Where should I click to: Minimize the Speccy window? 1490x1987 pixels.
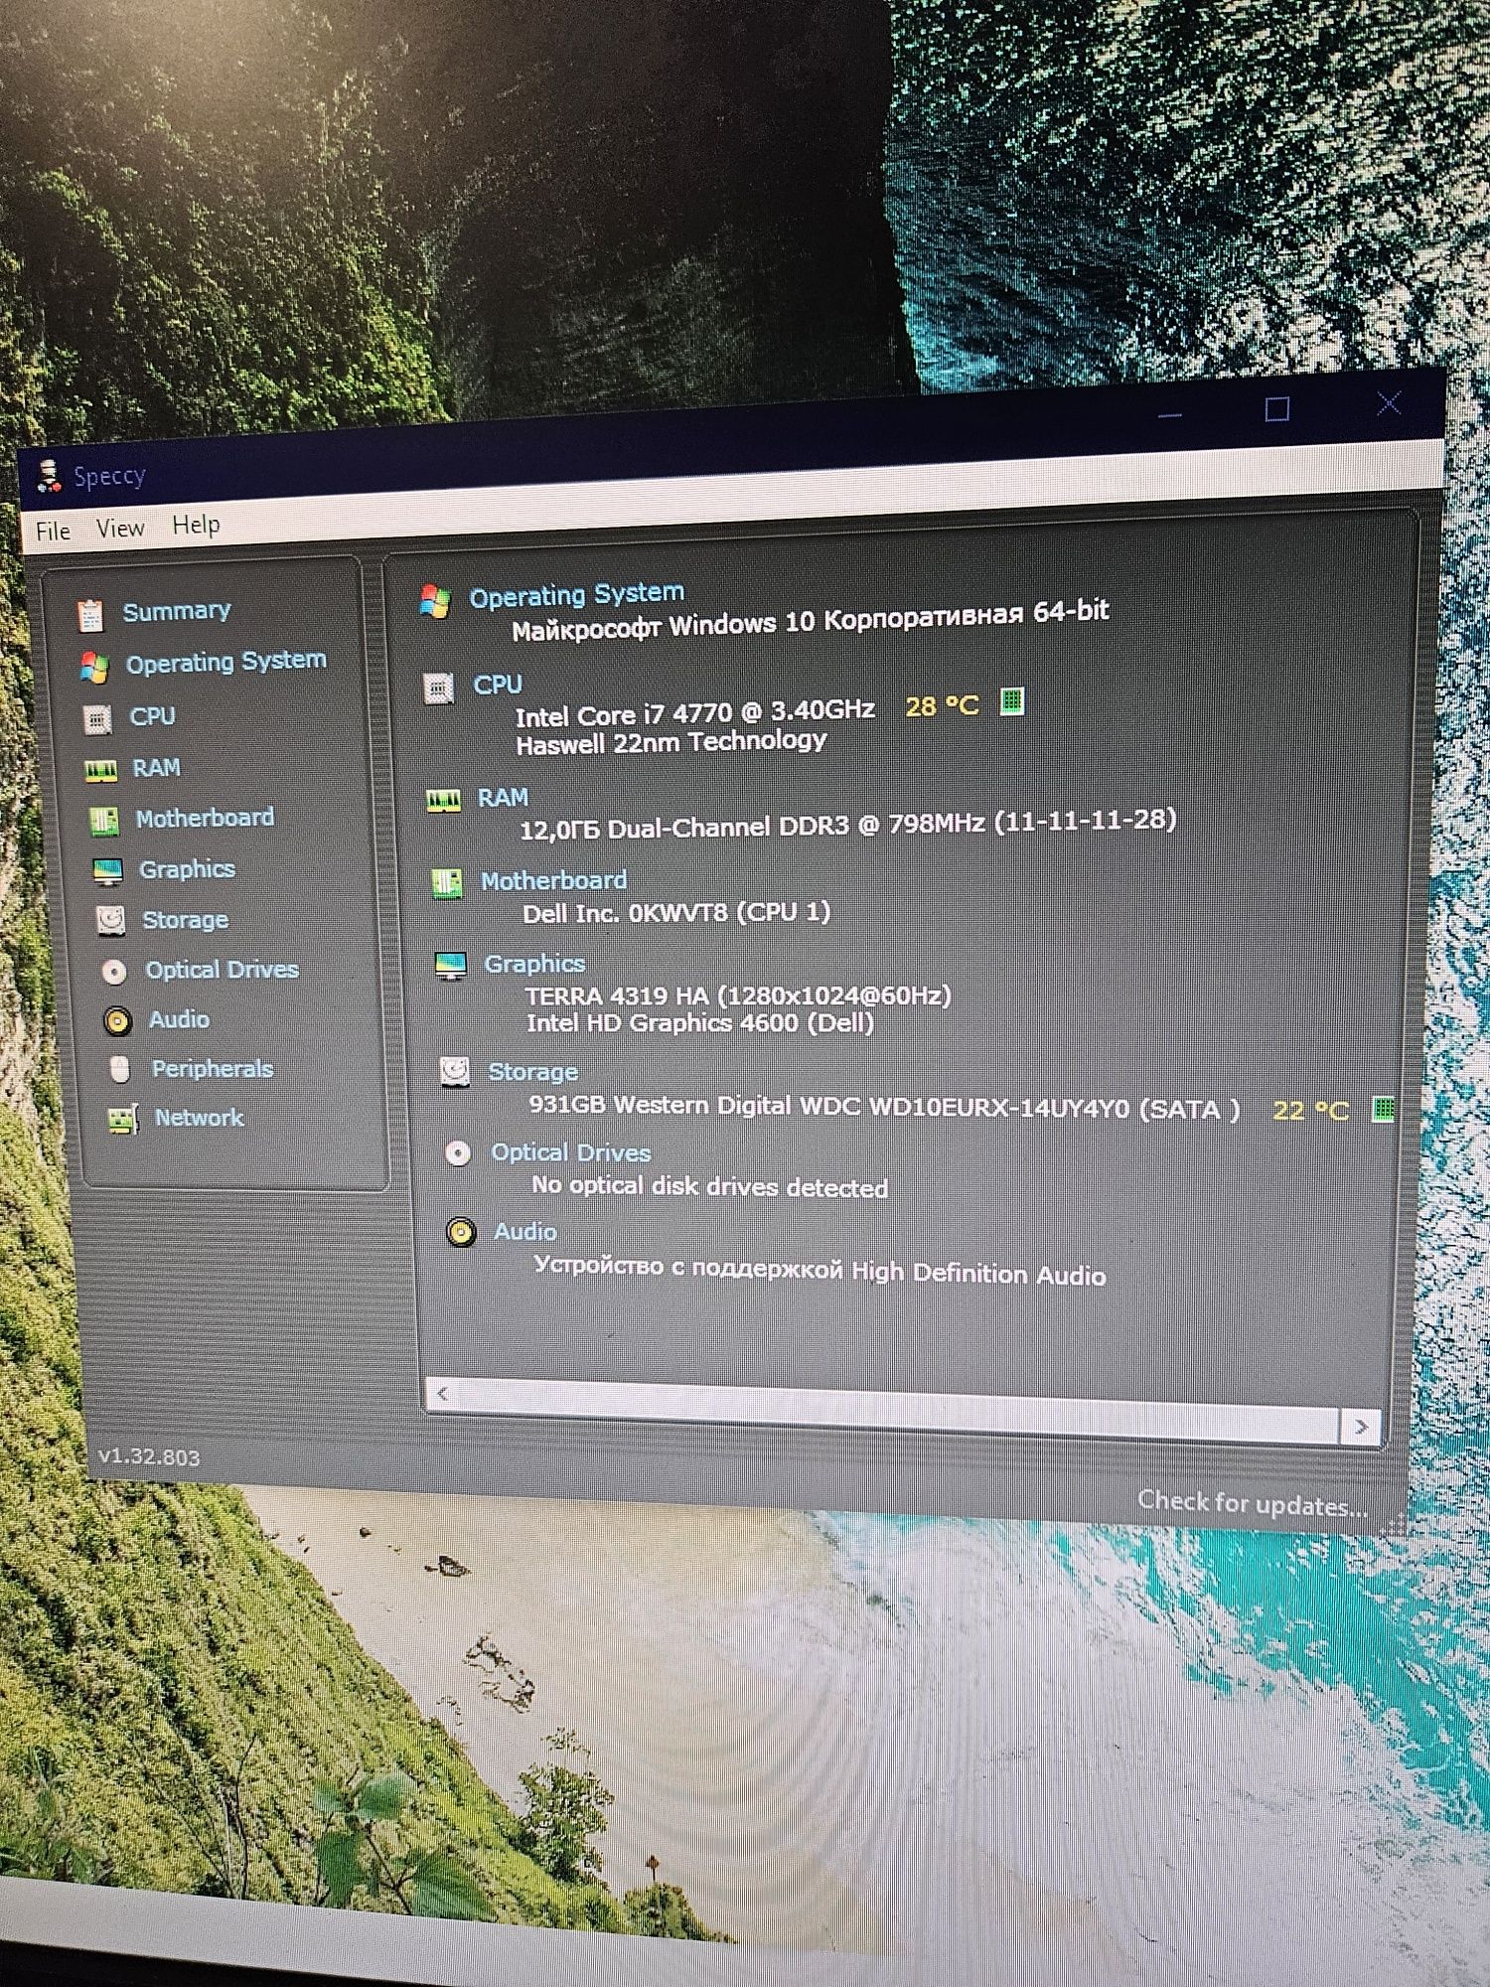[1170, 414]
